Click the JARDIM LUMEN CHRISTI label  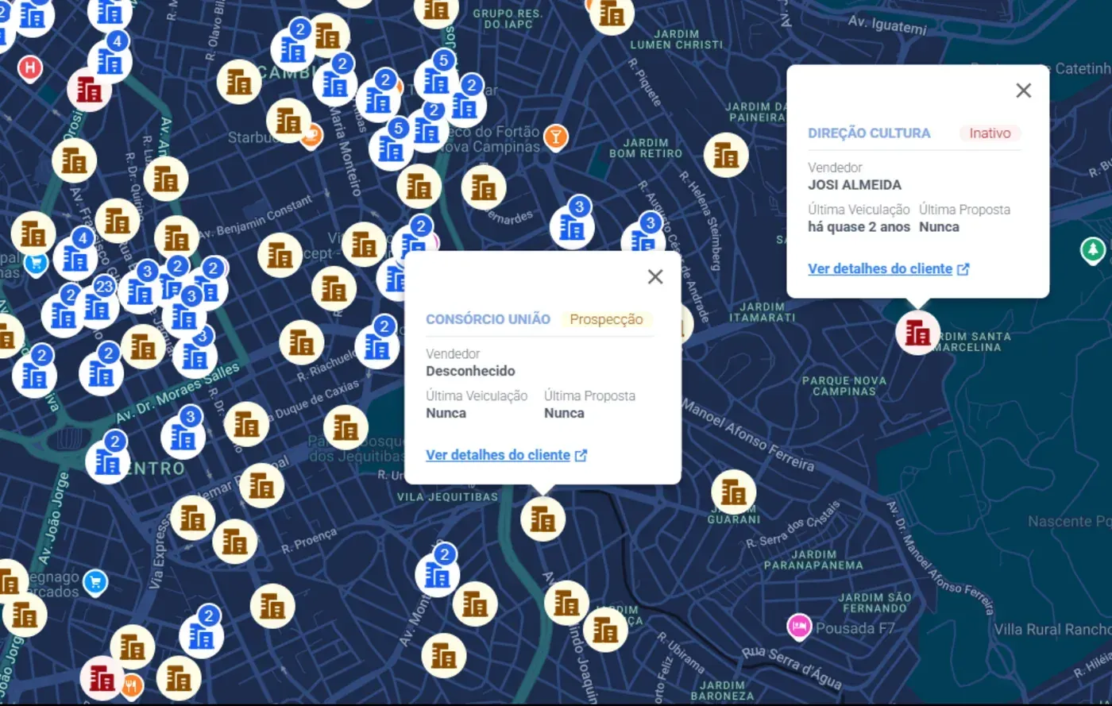[677, 40]
